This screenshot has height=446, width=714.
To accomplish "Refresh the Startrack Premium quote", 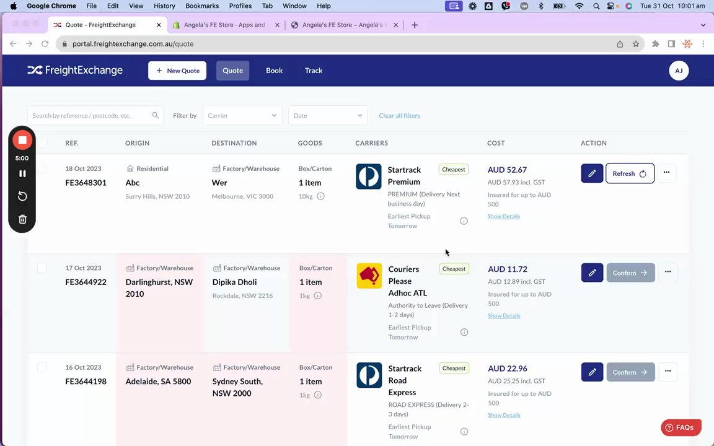I will click(630, 173).
